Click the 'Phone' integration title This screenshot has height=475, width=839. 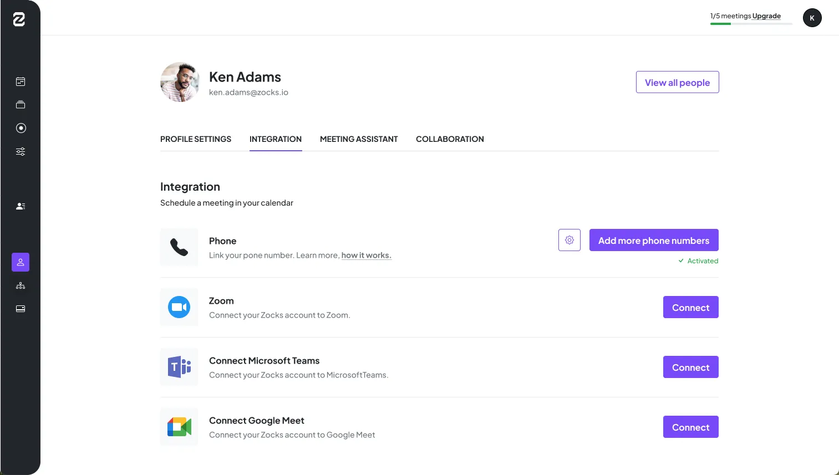[223, 241]
